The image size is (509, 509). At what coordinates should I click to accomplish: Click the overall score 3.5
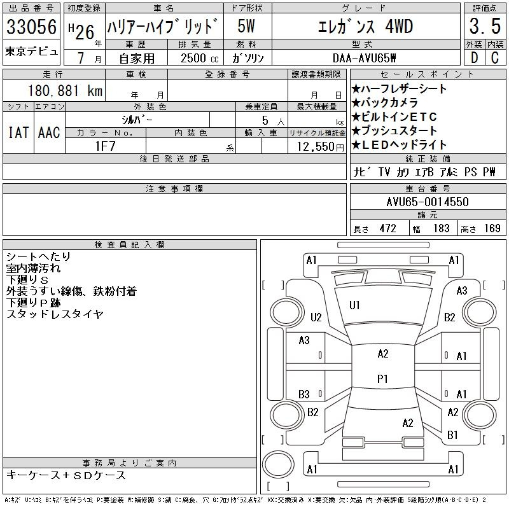[485, 26]
